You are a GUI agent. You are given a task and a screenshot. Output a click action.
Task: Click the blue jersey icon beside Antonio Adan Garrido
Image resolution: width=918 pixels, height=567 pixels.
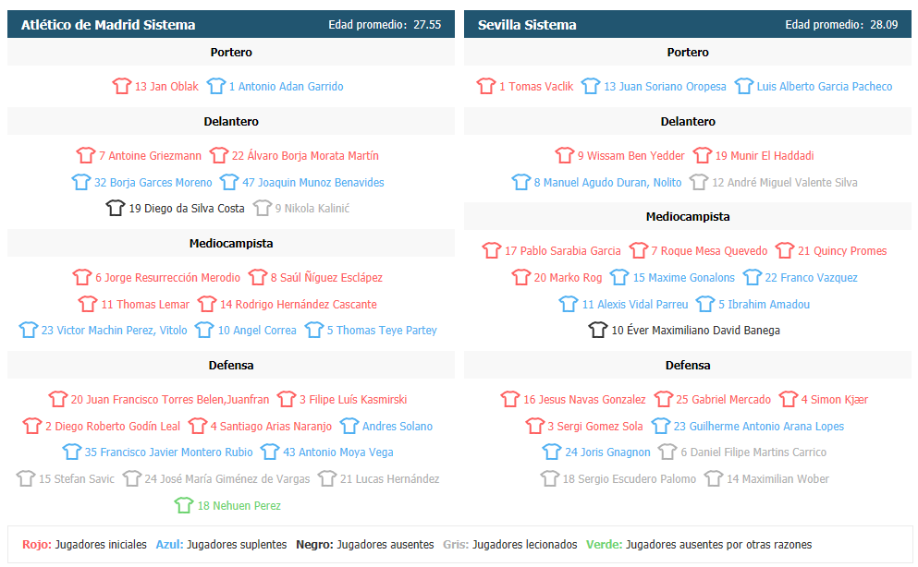216,86
